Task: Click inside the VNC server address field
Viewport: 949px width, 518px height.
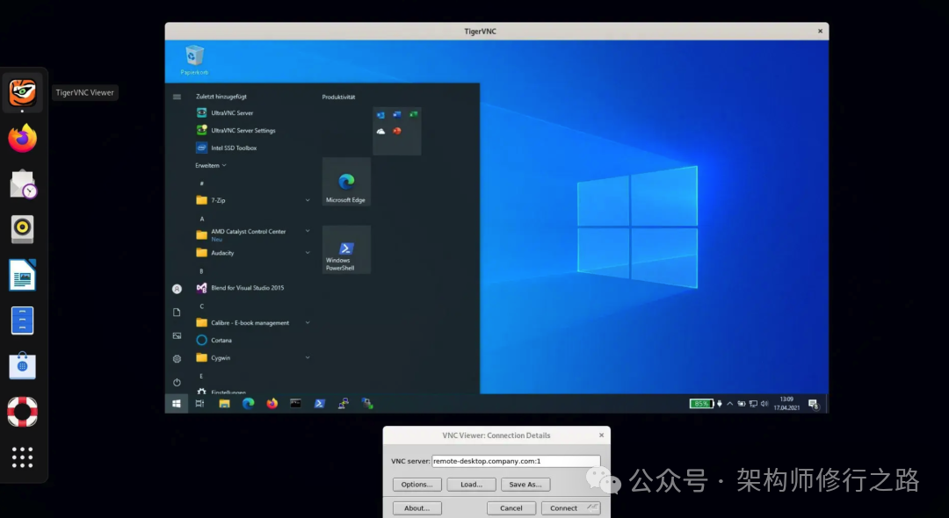Action: 516,460
